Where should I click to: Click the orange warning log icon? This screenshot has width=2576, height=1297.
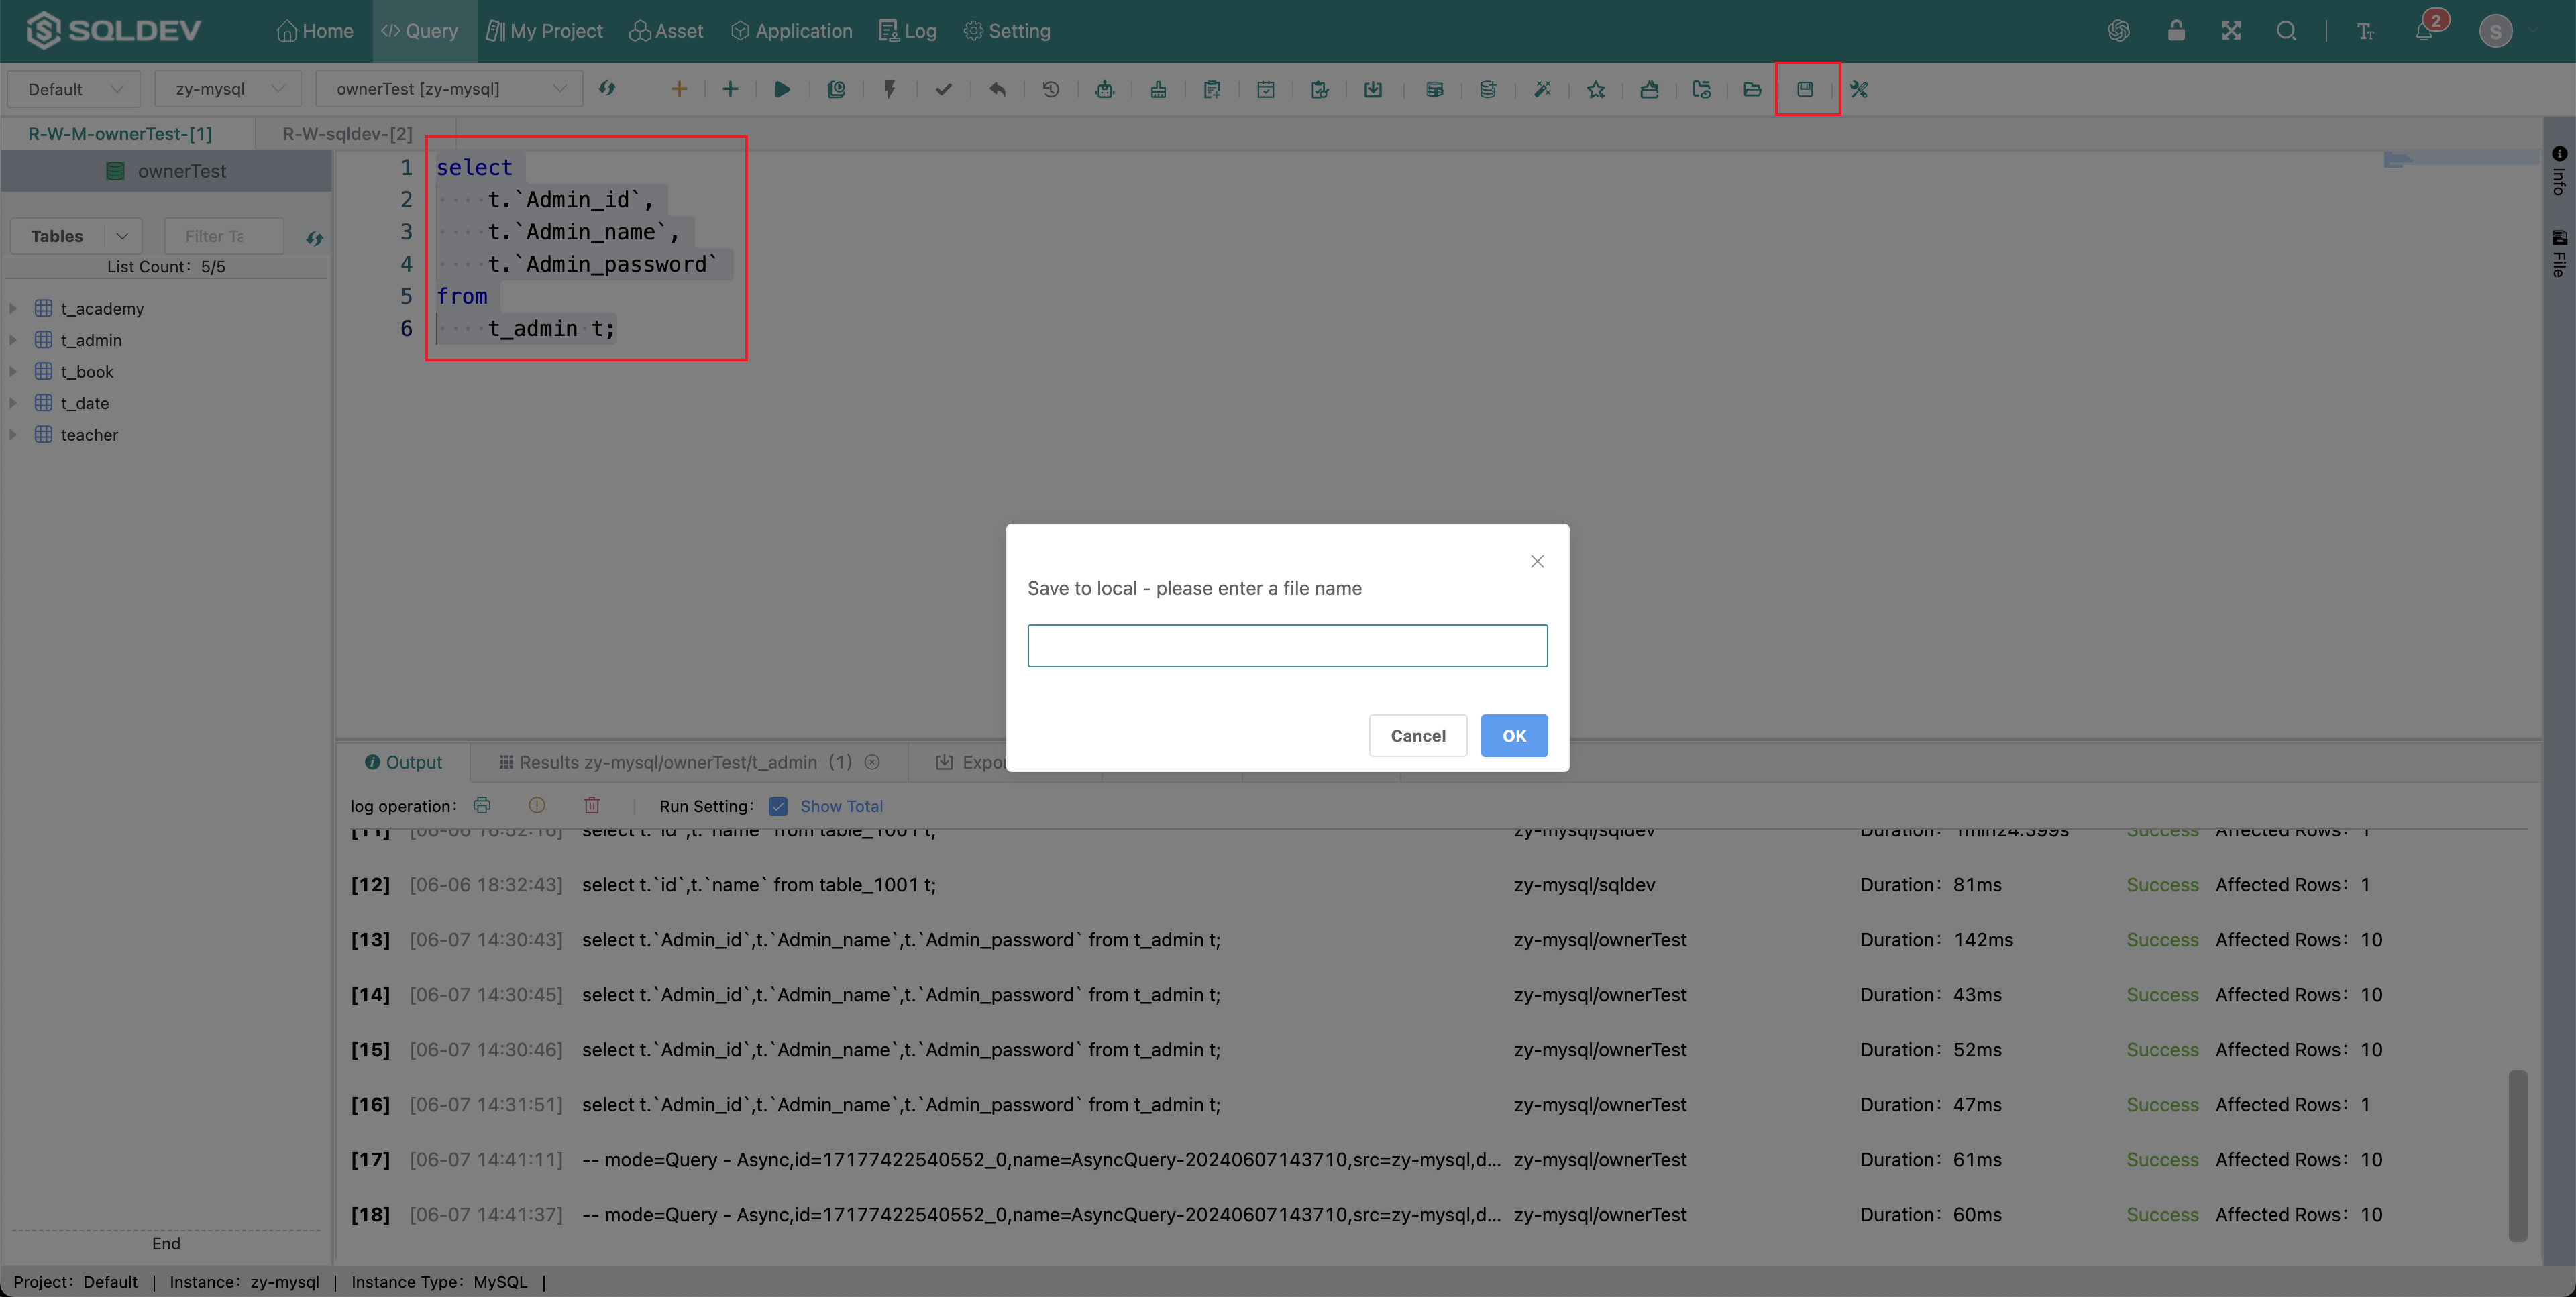click(537, 805)
